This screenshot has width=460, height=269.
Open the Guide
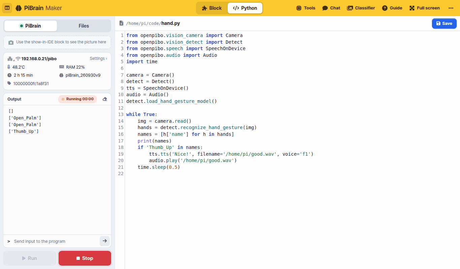pos(392,8)
